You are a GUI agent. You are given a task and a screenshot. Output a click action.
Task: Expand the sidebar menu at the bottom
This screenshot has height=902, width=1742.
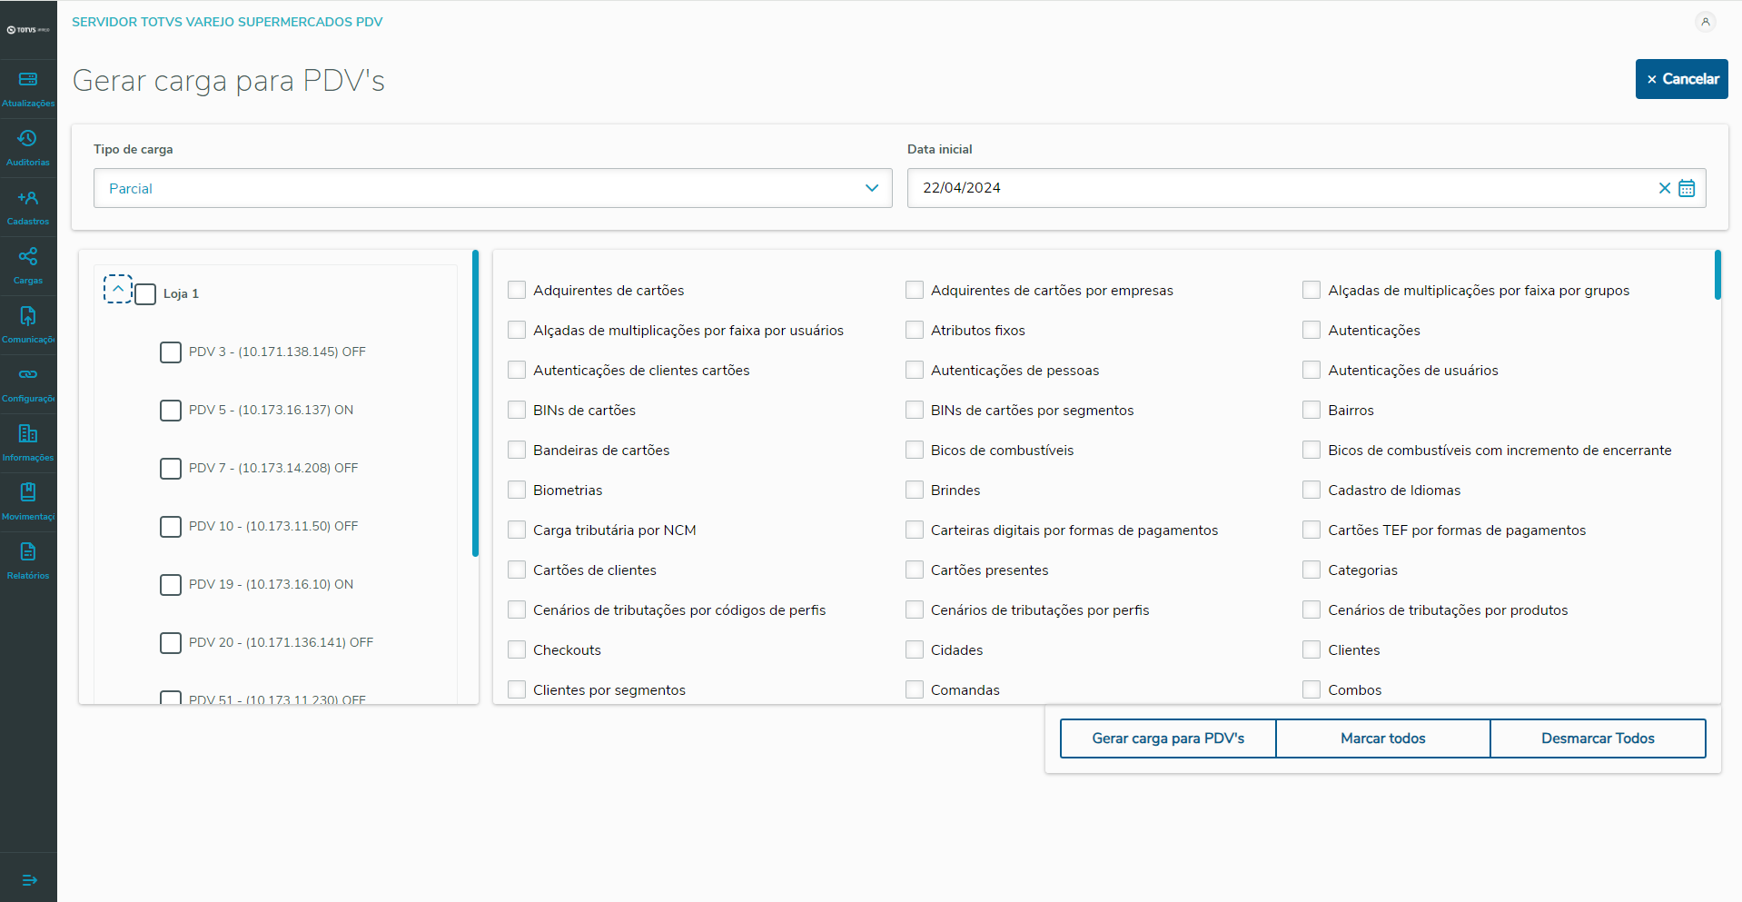pos(28,879)
